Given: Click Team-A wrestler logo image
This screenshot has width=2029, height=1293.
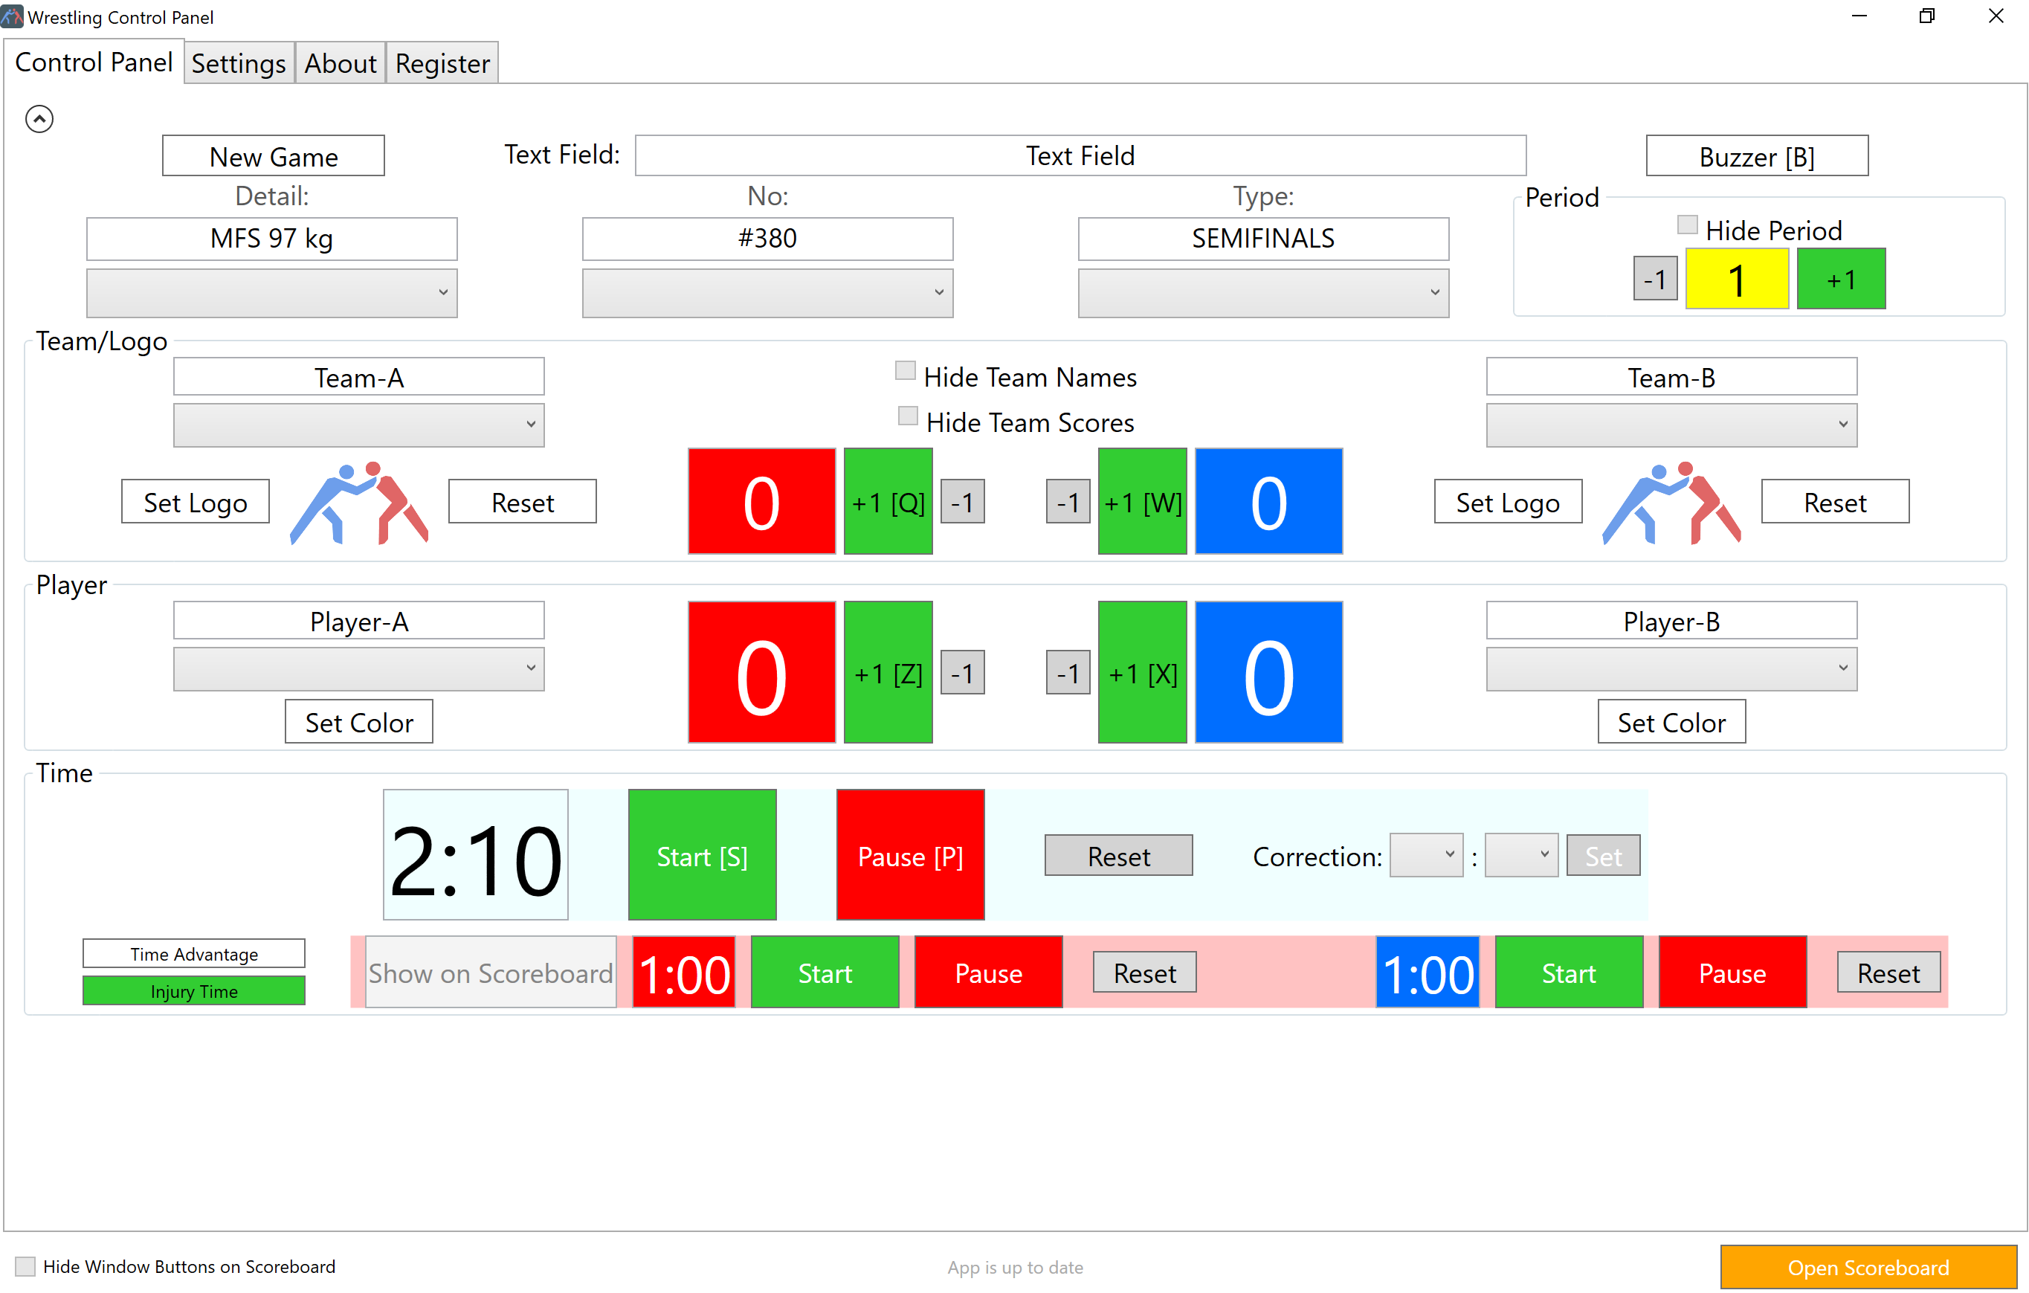Looking at the screenshot, I should [359, 503].
